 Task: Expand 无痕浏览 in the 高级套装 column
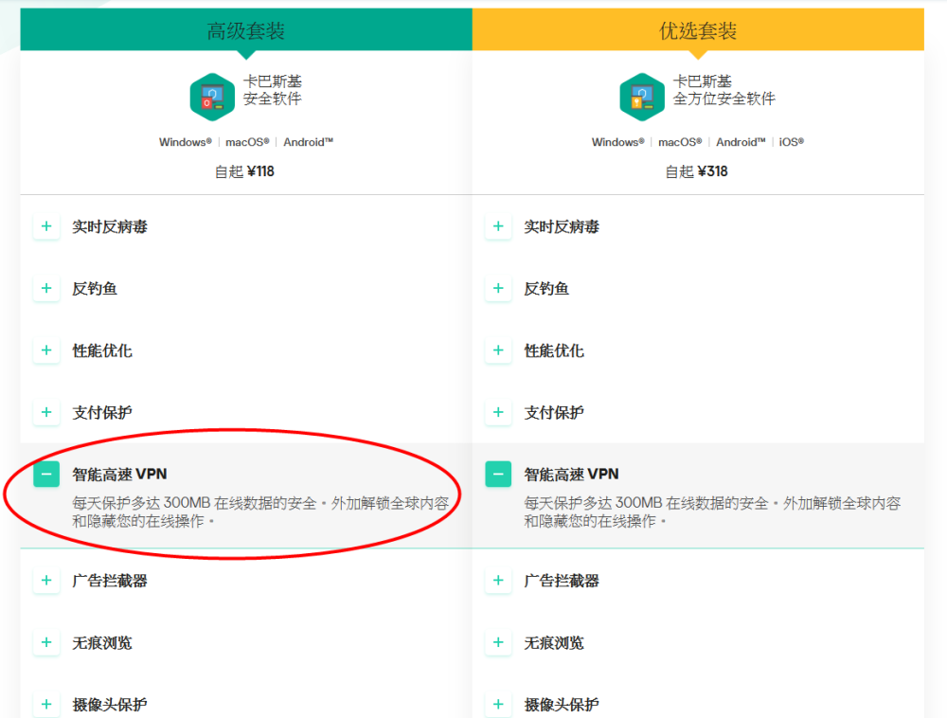coord(46,642)
